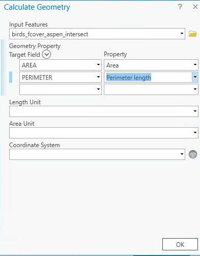Expand the Area Unit dropdown

coord(104,133)
